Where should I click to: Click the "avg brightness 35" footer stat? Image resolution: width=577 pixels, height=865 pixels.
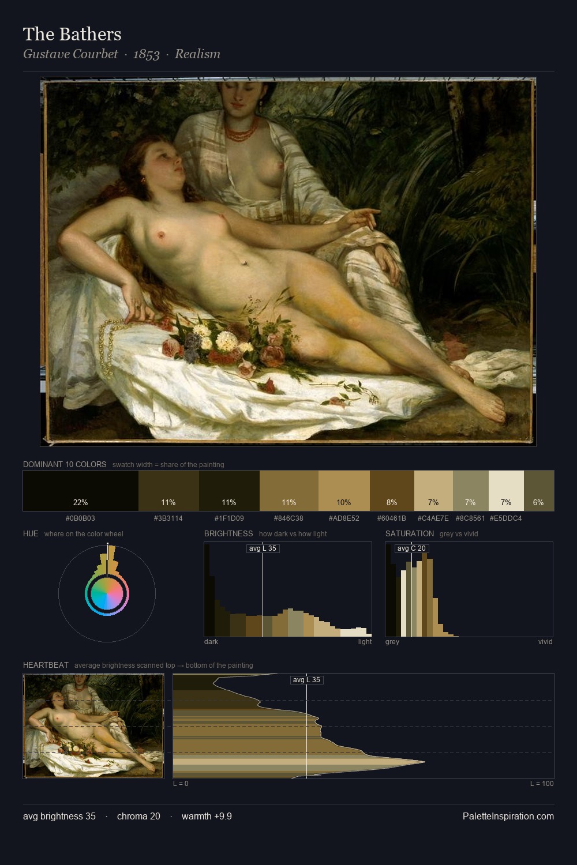(59, 817)
